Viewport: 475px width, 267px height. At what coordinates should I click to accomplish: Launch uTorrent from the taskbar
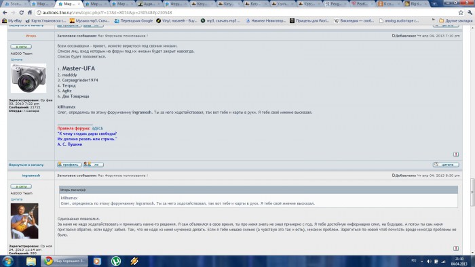[116, 261]
